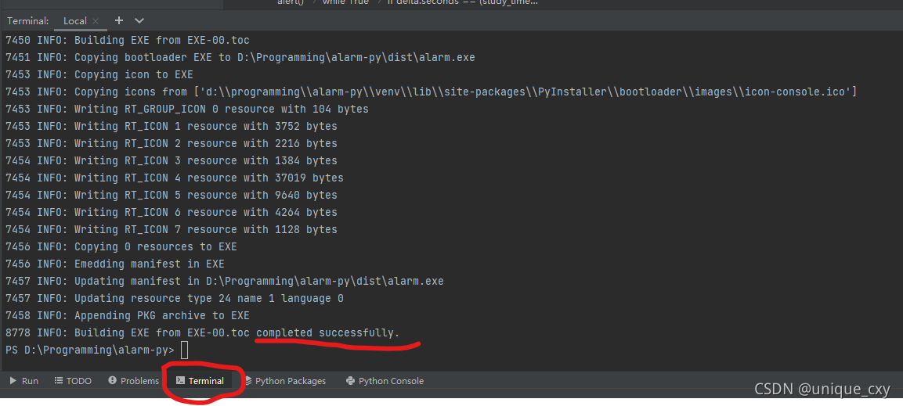Click the 'RT_ICON 7 resource with 1128 bytes' line

[171, 230]
